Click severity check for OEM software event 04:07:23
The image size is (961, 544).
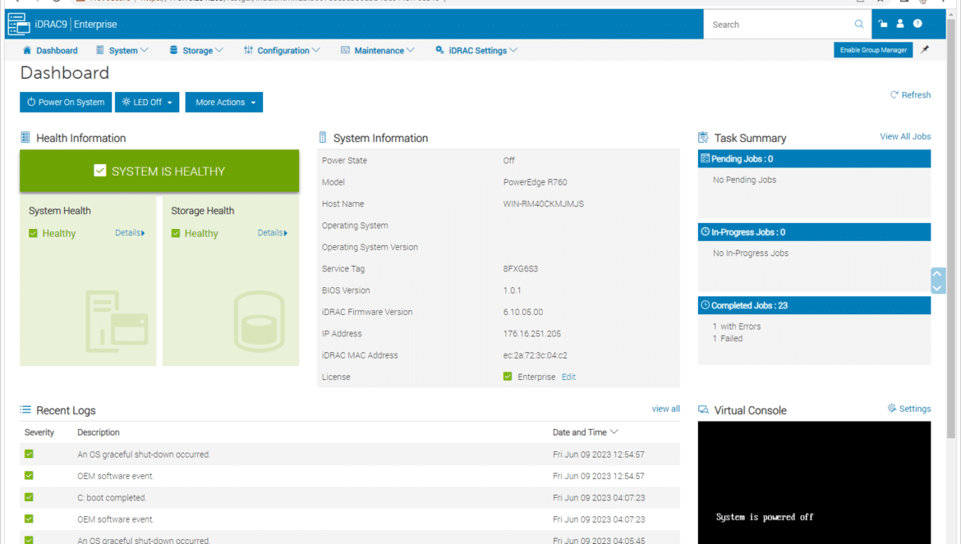point(29,519)
